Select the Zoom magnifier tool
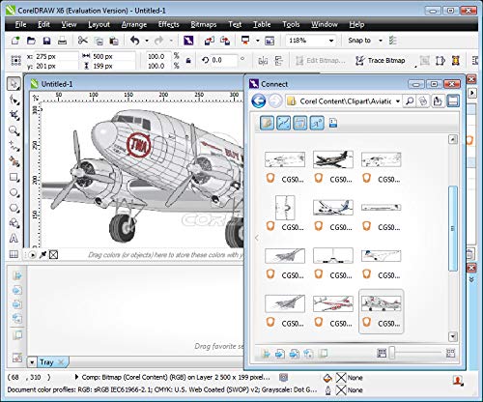The height and width of the screenshot is (402, 483). tap(14, 130)
